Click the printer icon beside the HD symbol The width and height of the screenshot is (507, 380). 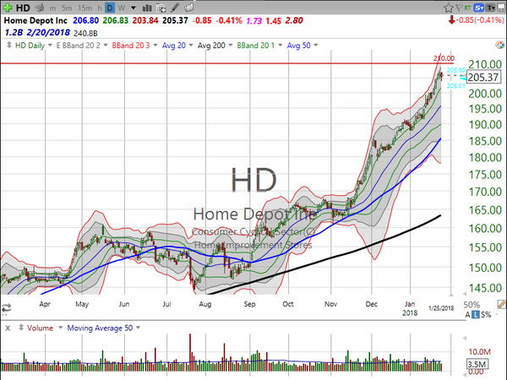(x=40, y=8)
